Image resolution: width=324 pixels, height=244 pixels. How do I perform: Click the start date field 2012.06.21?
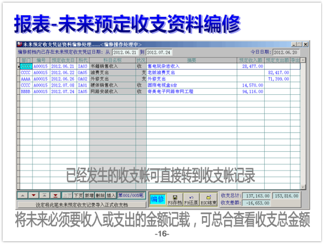point(125,53)
